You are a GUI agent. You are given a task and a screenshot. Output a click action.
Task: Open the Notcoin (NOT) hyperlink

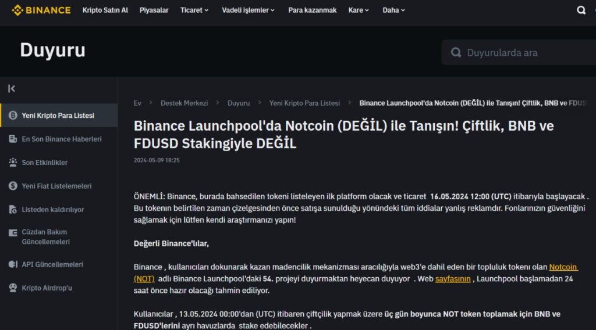(x=563, y=267)
